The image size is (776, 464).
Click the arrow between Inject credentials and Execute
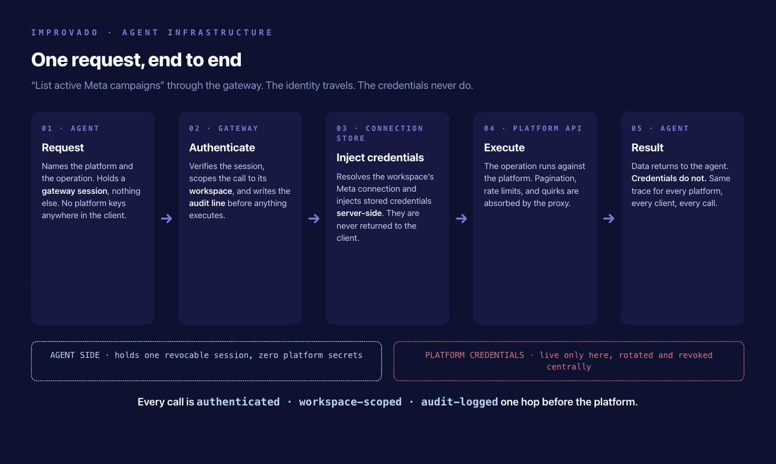[x=461, y=219]
